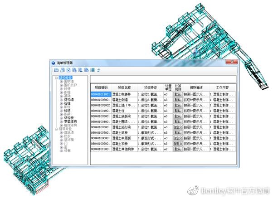This screenshot has height=199, width=273.
Task: Click the Excel export icon in toolbar
Action: [68, 70]
